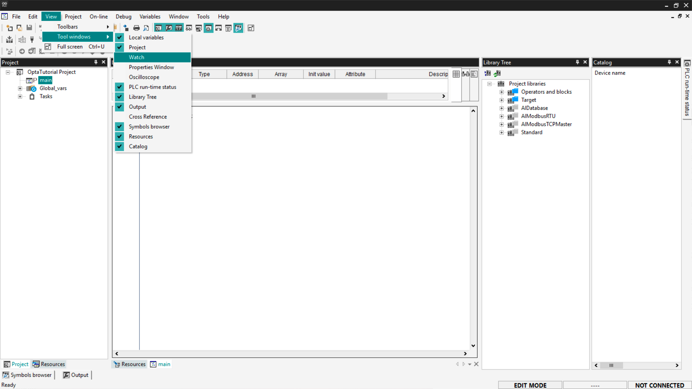Select Full screen menu entry

tap(70, 47)
